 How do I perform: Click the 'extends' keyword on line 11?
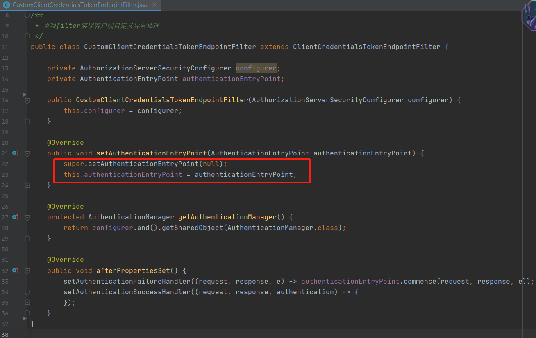(275, 47)
